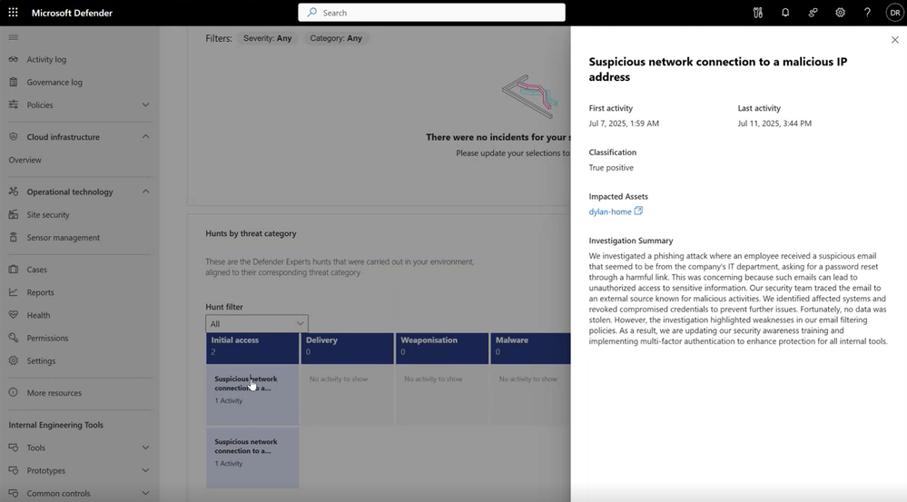Screen dimensions: 907x502
Task: Click the Microsoft Defender title
Action: click(x=72, y=13)
